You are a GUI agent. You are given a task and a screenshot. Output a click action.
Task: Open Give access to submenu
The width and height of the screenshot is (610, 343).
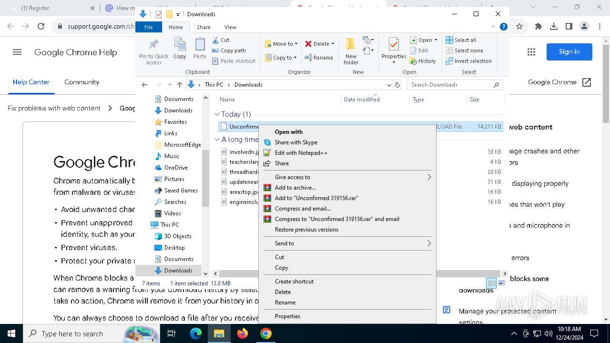coord(347,177)
